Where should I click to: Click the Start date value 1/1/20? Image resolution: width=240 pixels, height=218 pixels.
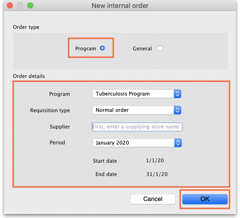[155, 161]
